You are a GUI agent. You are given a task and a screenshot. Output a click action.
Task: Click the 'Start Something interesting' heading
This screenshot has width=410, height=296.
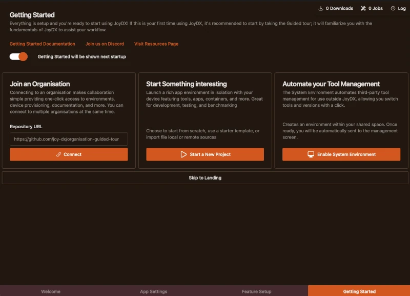[187, 84]
